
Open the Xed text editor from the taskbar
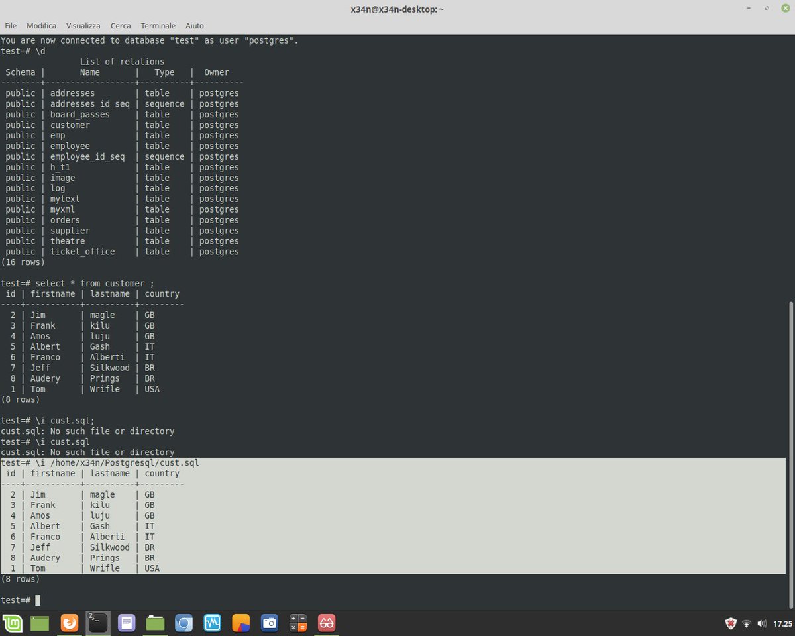point(127,623)
